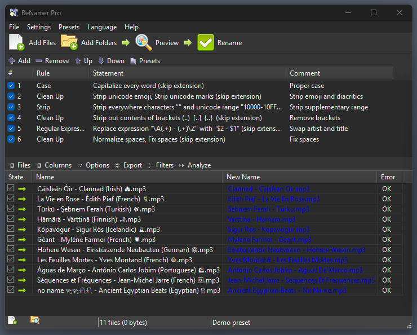Click the Add Files label button
The image size is (417, 335).
pyautogui.click(x=42, y=43)
